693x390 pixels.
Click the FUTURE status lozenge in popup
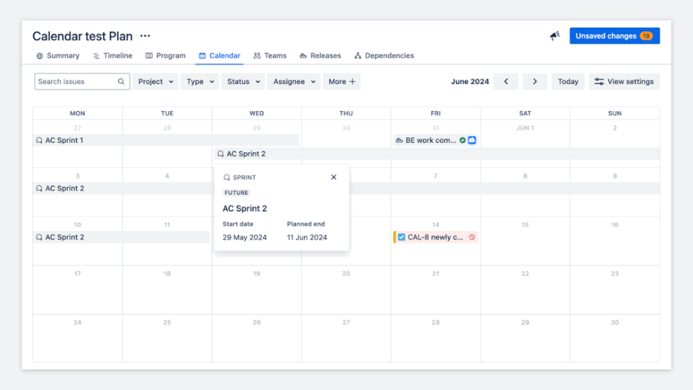[x=237, y=192]
